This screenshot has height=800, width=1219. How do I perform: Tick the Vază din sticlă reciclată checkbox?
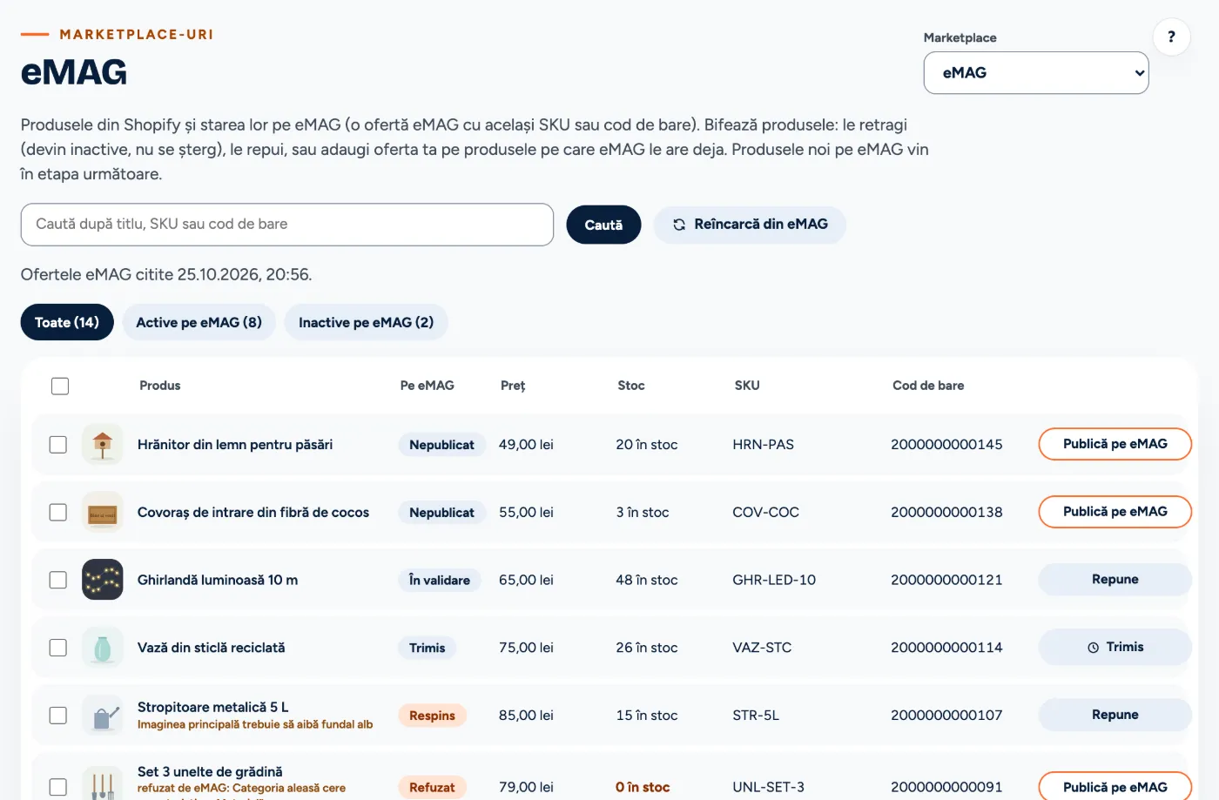[x=58, y=648]
